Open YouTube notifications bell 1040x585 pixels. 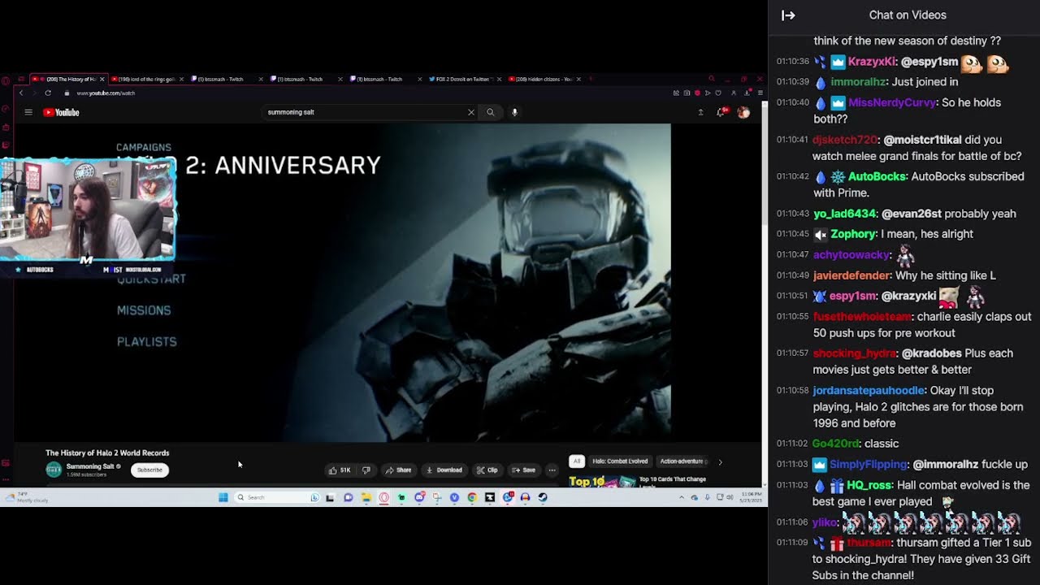pos(721,112)
